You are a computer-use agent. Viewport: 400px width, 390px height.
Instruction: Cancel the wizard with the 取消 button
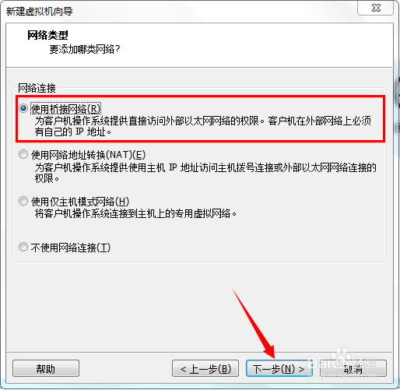(353, 368)
